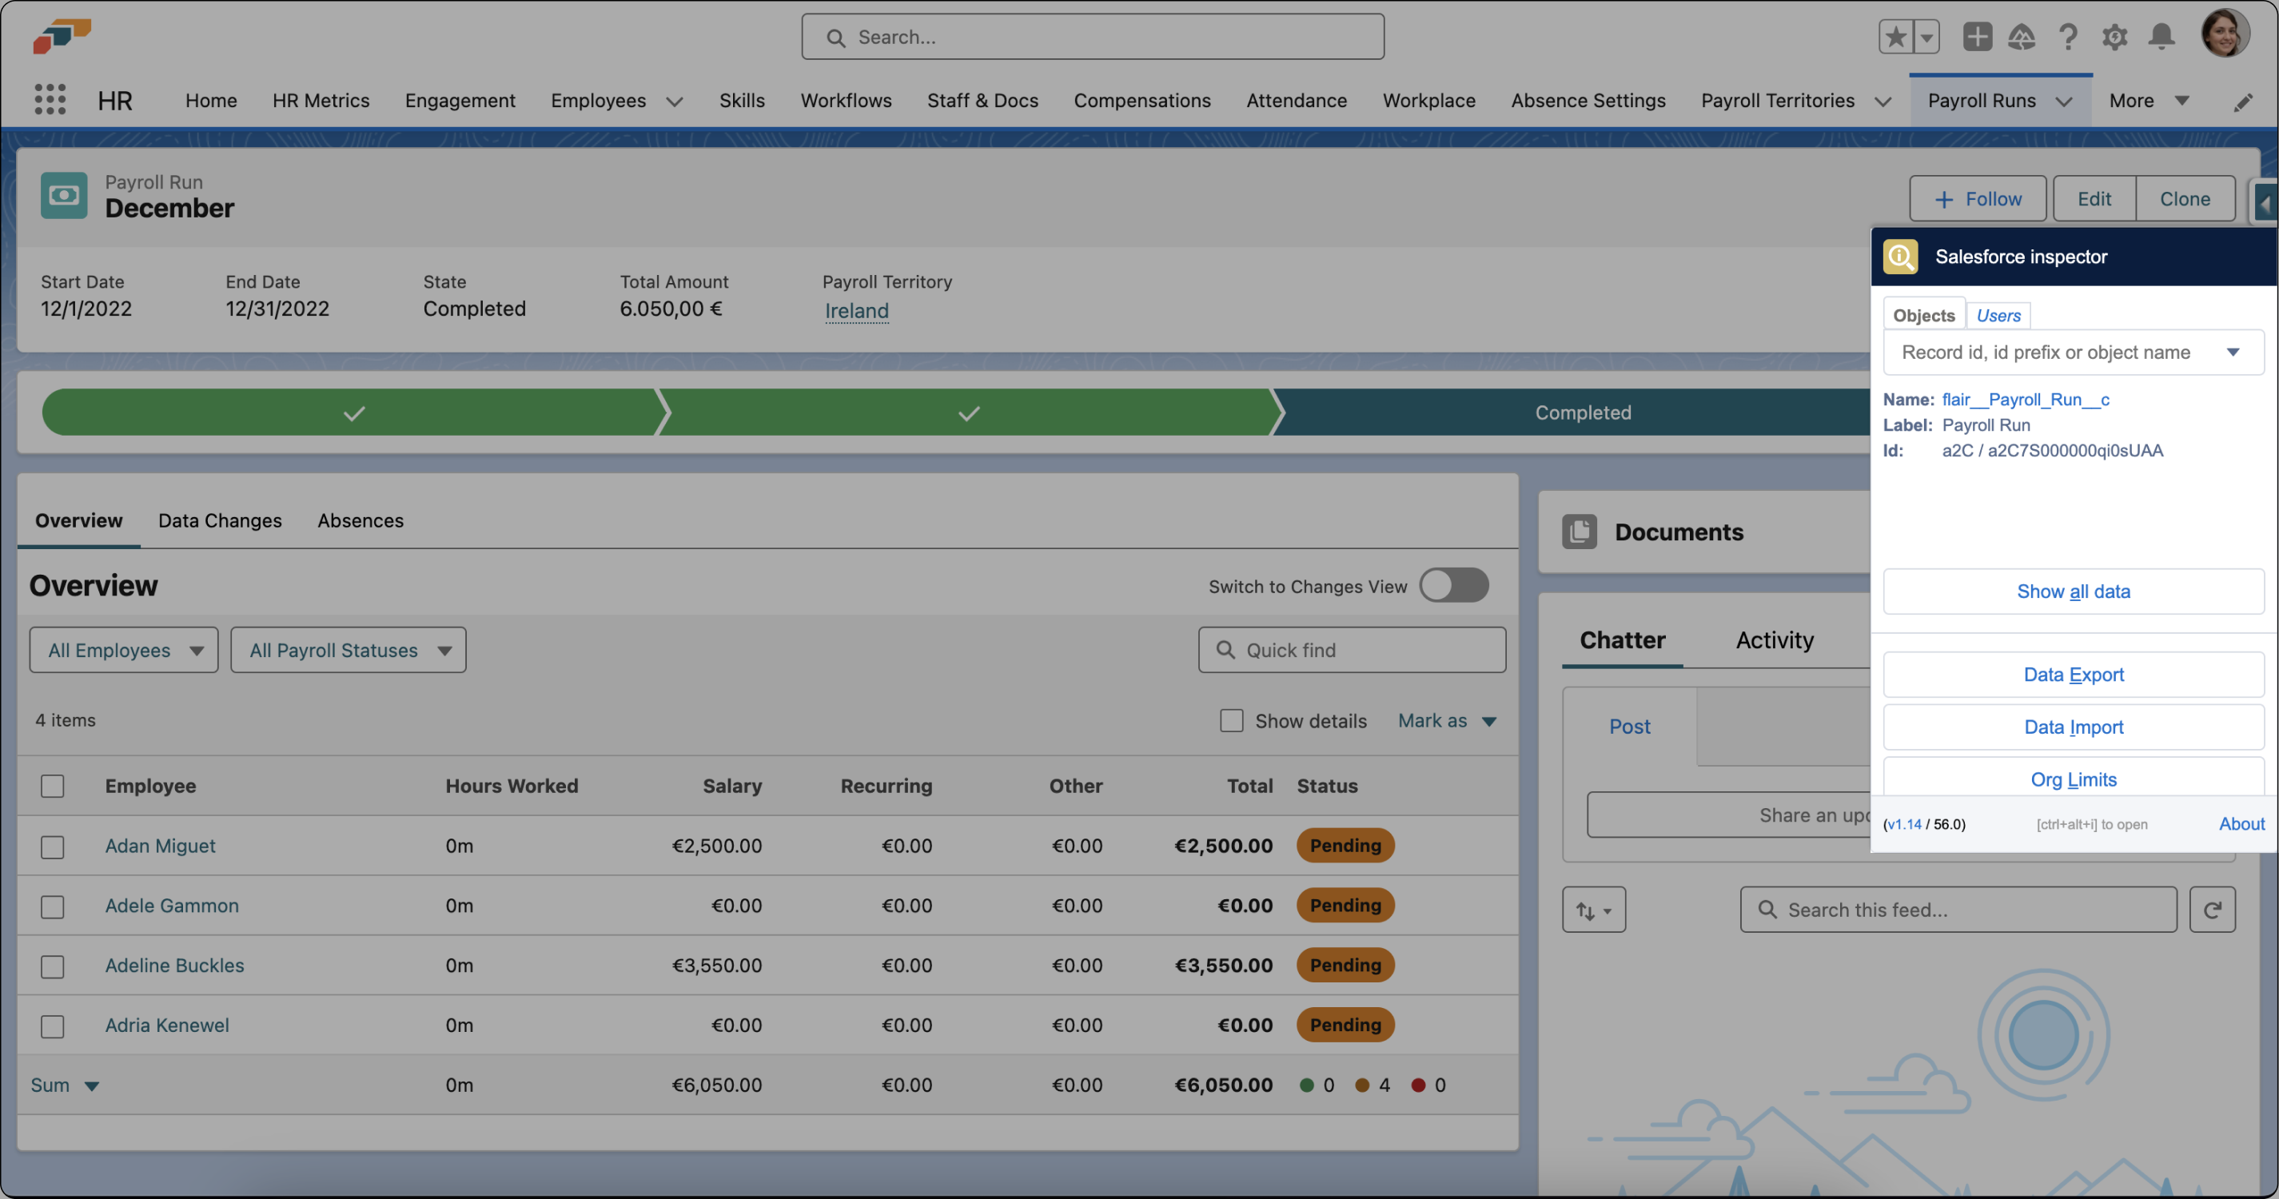The height and width of the screenshot is (1199, 2279).
Task: Switch to the Data Changes tab
Action: (x=219, y=520)
